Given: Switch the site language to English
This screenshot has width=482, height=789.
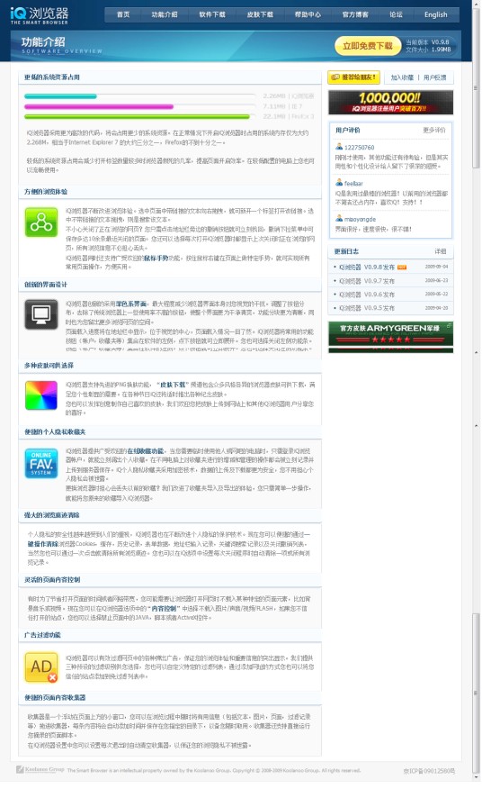Looking at the screenshot, I should coord(436,14).
